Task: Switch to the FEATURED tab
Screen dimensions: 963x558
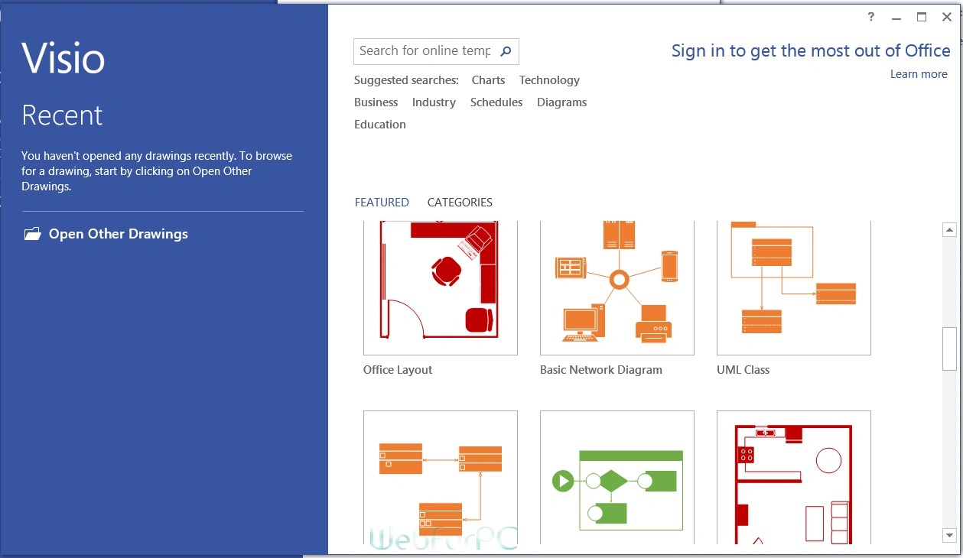Action: click(x=382, y=203)
